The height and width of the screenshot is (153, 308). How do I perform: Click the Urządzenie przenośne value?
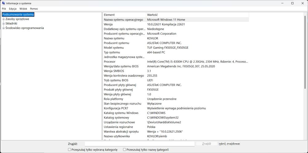[x=162, y=99]
